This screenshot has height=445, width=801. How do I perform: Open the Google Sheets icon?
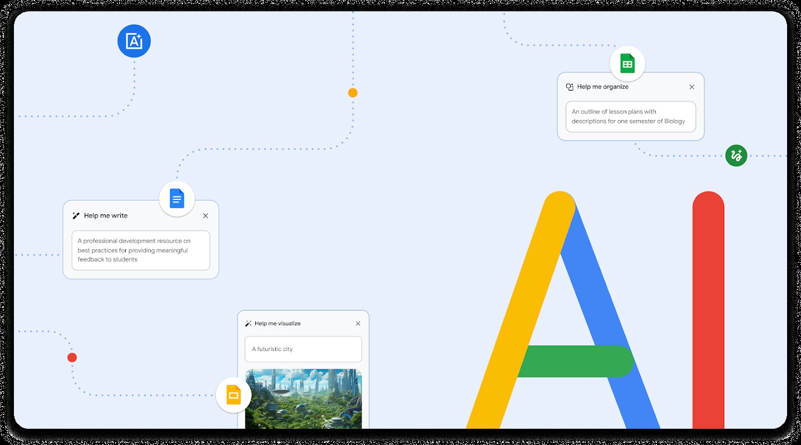coord(627,64)
